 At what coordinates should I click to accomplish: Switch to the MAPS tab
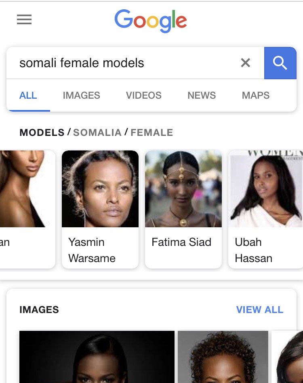(256, 95)
